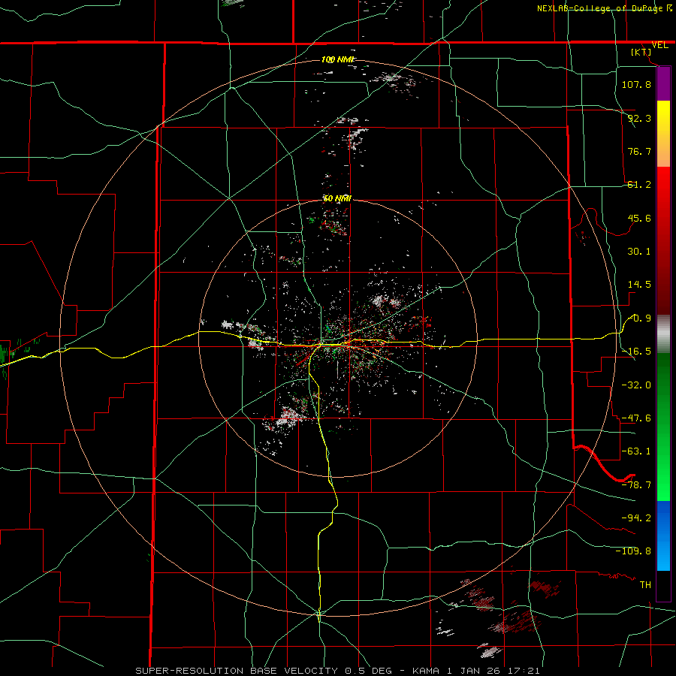Click the -0.9 scale value
This screenshot has width=676, height=676.
[640, 318]
